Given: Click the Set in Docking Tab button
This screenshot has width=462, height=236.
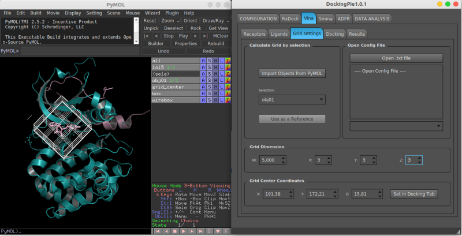Looking at the screenshot, I should 413,194.
